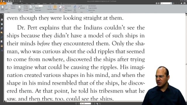Viewport: 187px width, 105px height.
Task: Click the Open folder quick-access icon
Action: 4,1
